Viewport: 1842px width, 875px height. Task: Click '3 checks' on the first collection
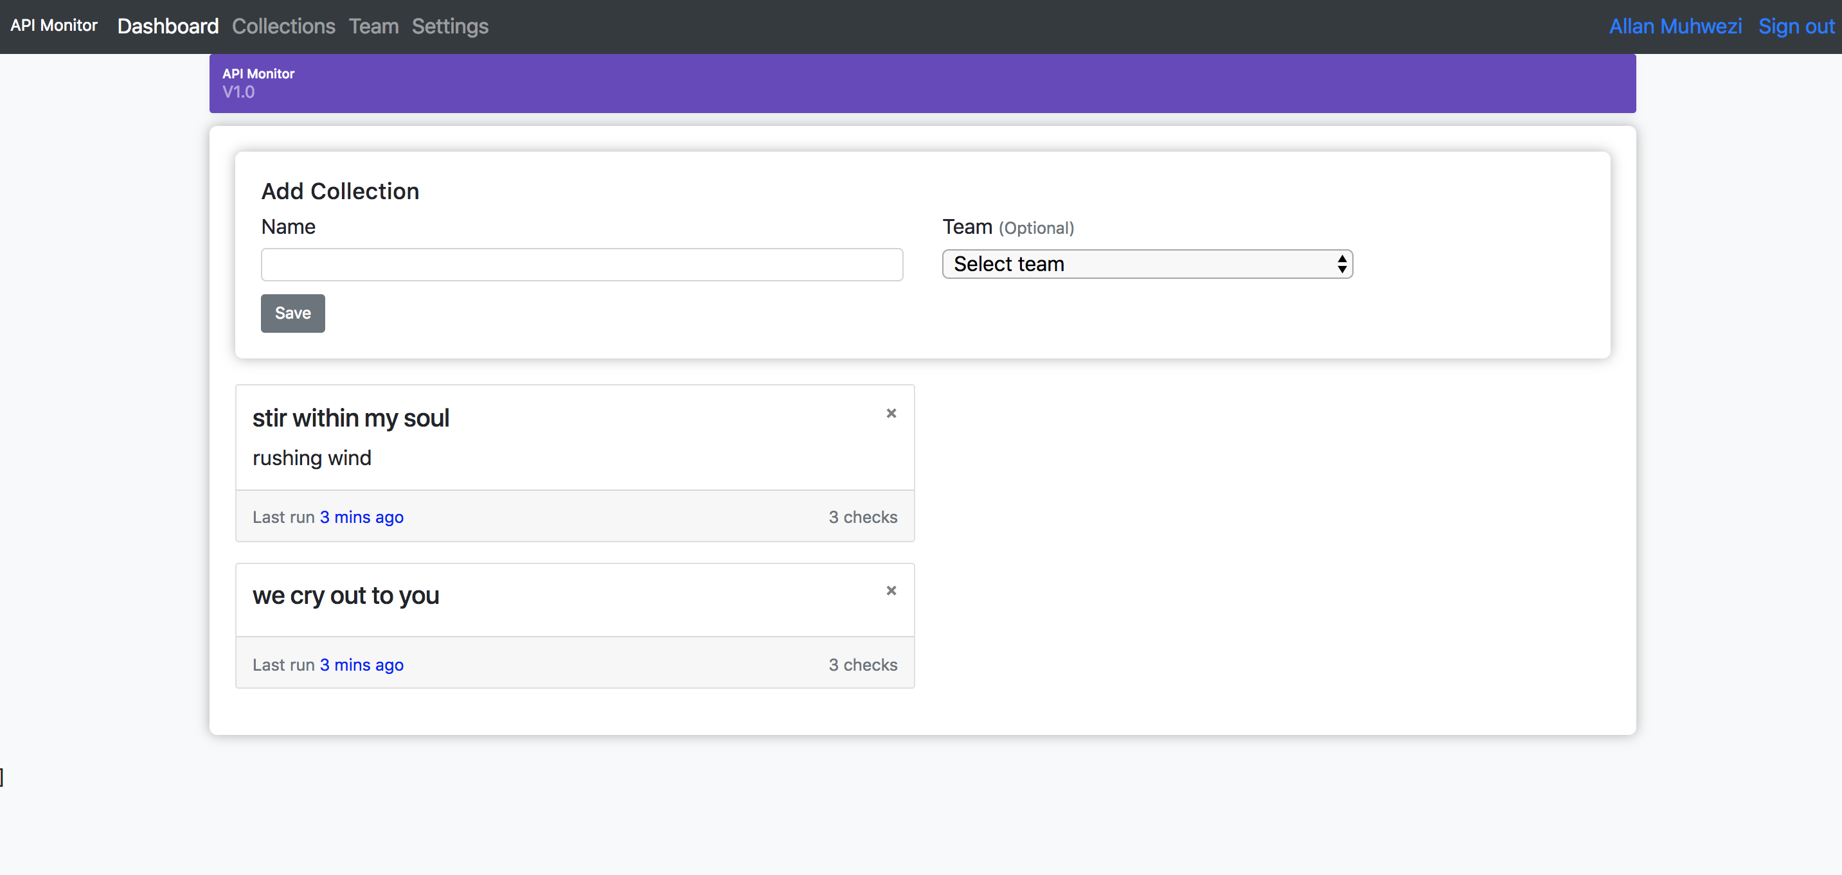coord(863,517)
